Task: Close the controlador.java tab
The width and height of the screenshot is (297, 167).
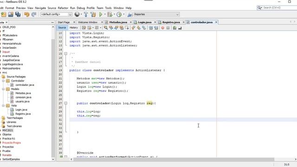Action: click(x=216, y=22)
